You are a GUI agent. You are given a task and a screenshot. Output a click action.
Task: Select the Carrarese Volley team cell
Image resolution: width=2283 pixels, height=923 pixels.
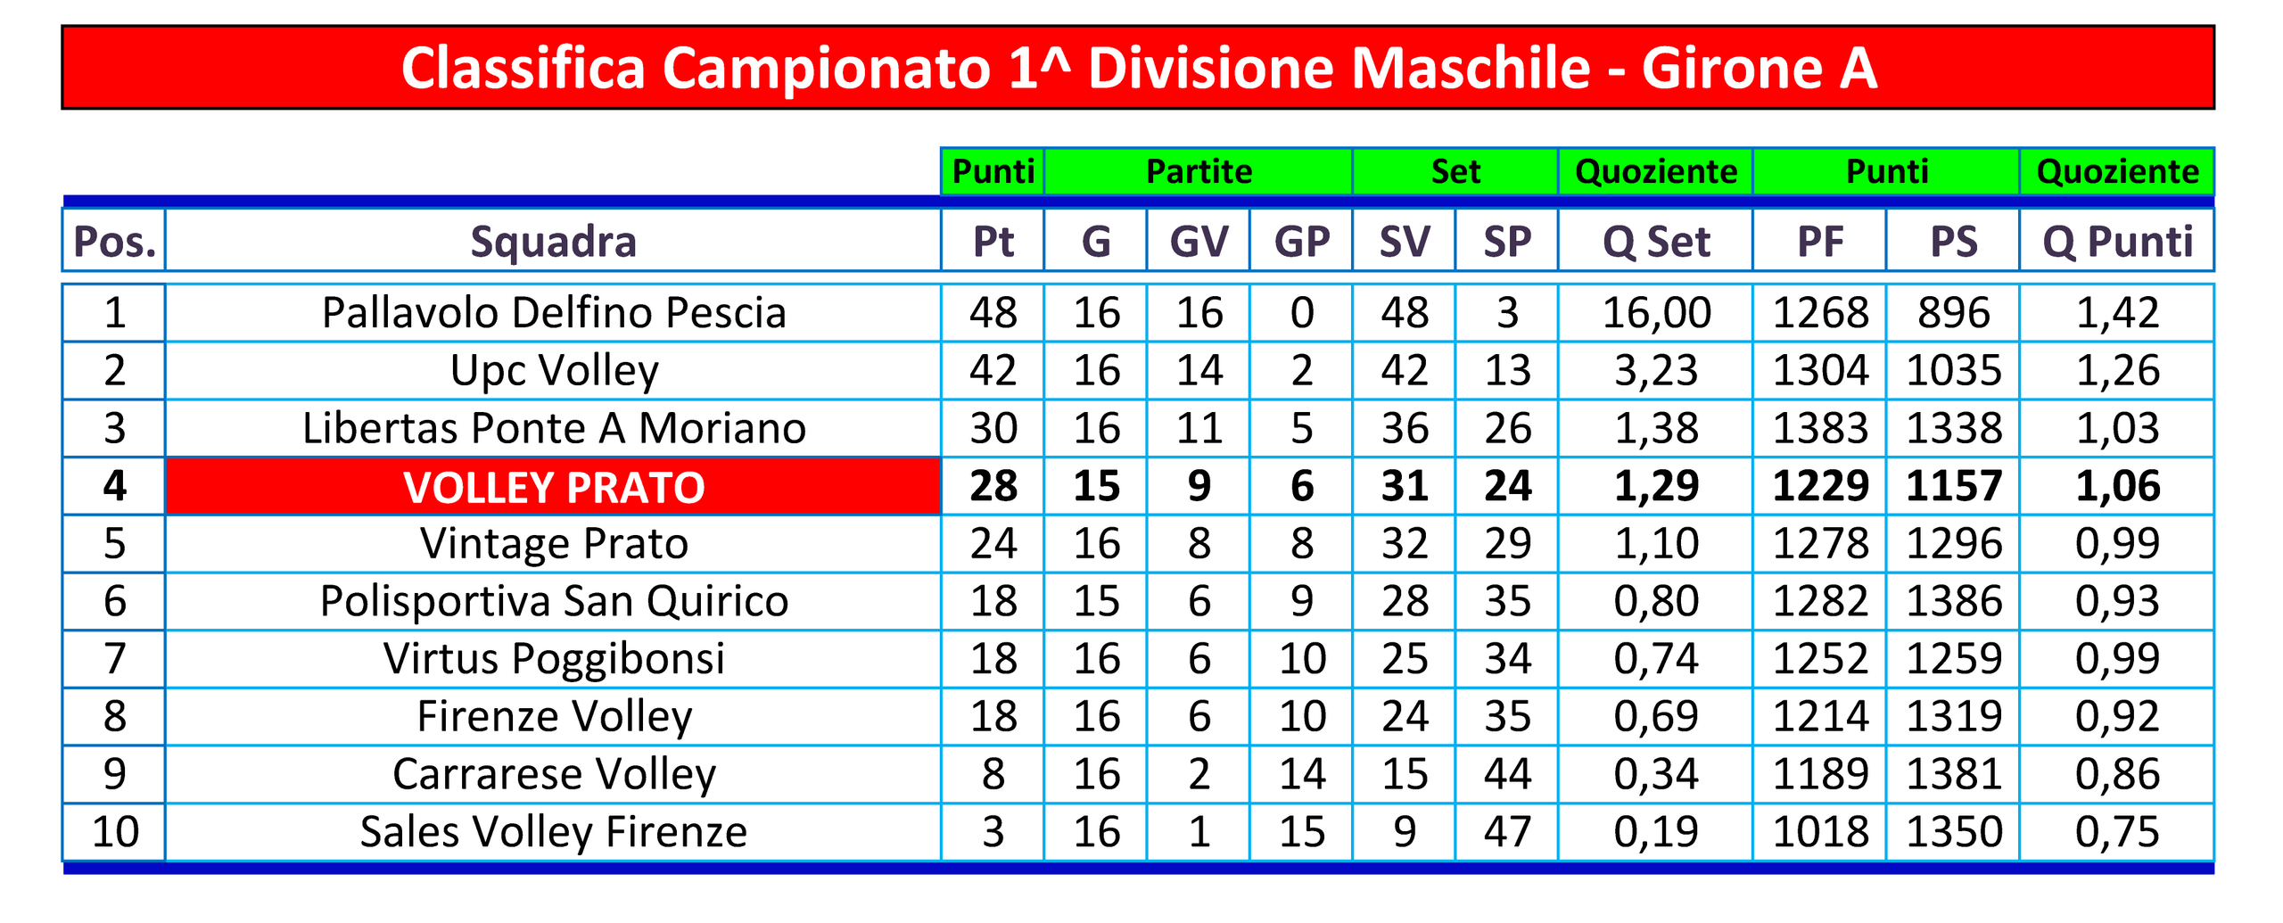click(553, 774)
